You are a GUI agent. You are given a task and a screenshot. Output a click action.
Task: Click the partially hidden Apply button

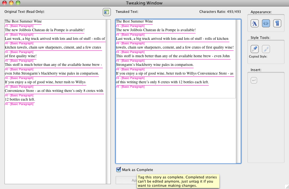(126, 180)
